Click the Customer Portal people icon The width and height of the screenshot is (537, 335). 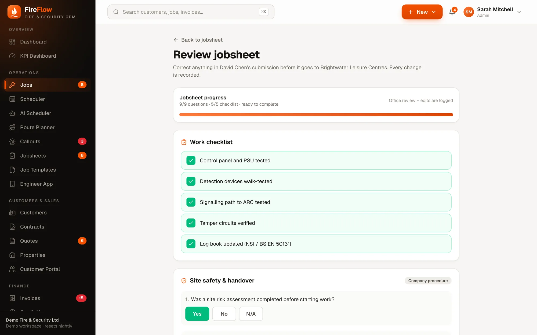tap(12, 269)
